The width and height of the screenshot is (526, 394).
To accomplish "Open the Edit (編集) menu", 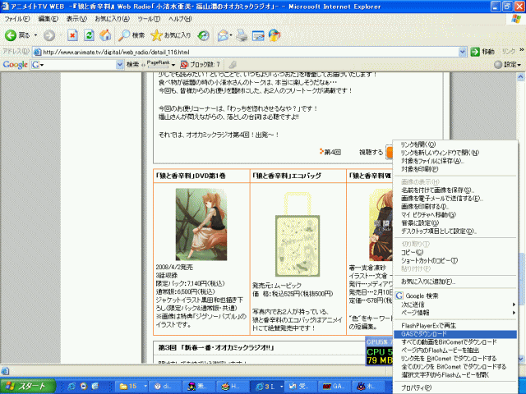I will tap(48, 19).
